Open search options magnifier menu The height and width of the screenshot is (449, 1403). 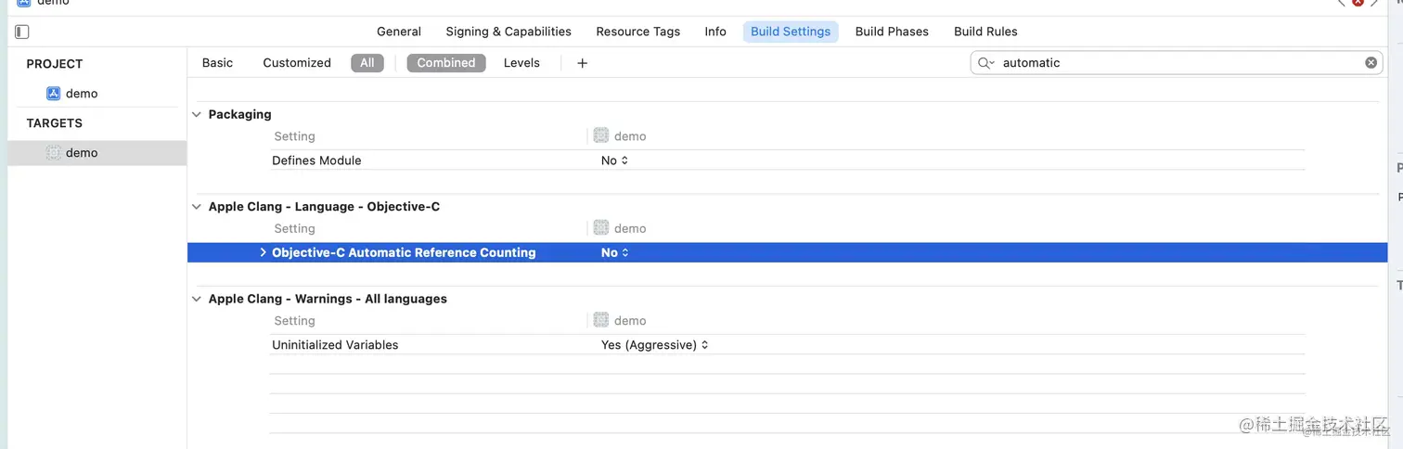pyautogui.click(x=985, y=63)
